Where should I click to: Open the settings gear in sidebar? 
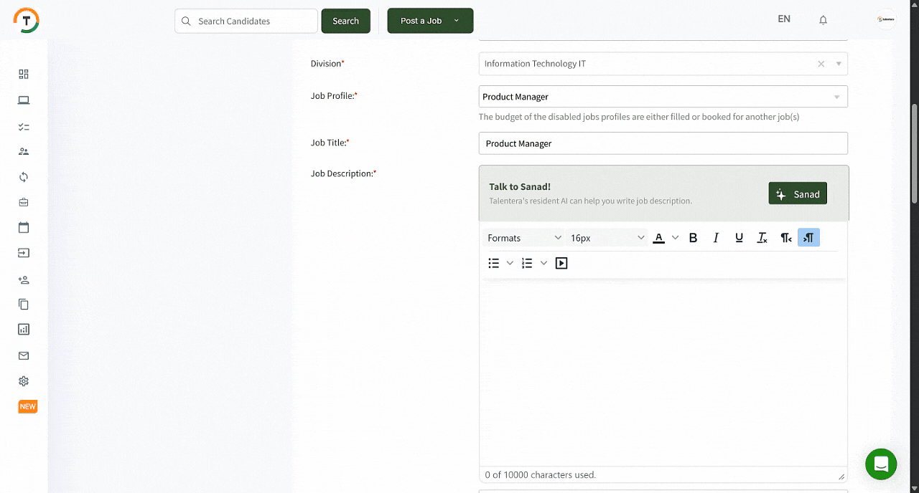(24, 381)
